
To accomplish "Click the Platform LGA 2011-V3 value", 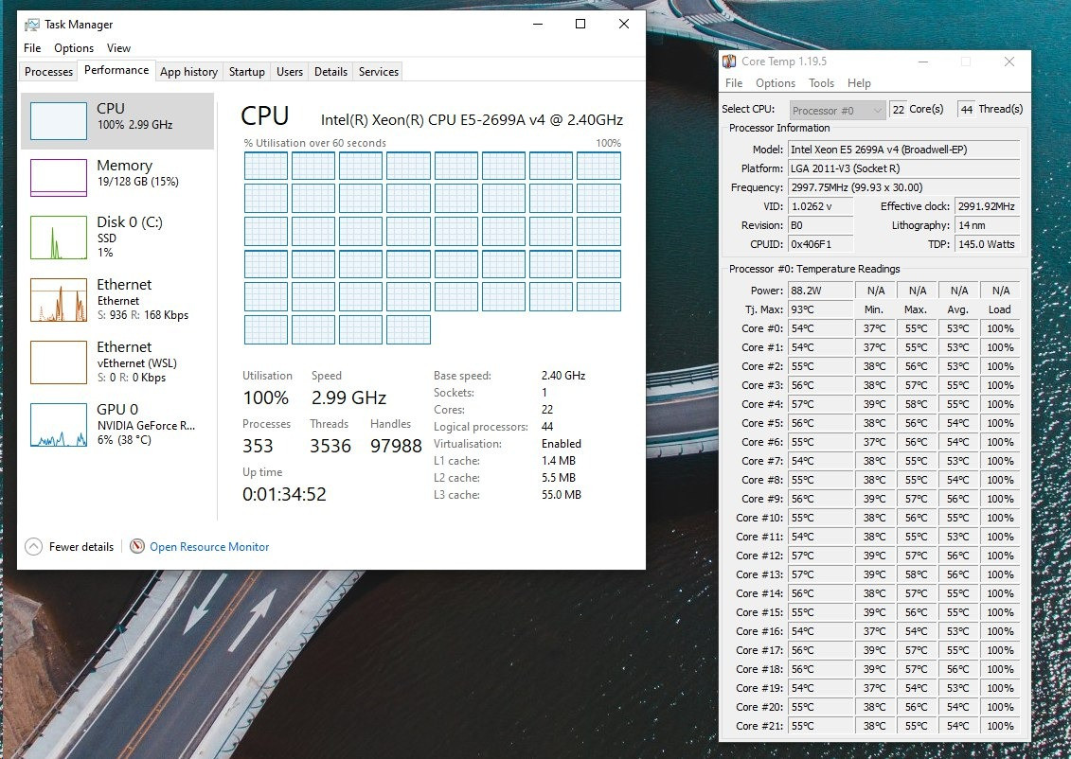I will point(903,168).
